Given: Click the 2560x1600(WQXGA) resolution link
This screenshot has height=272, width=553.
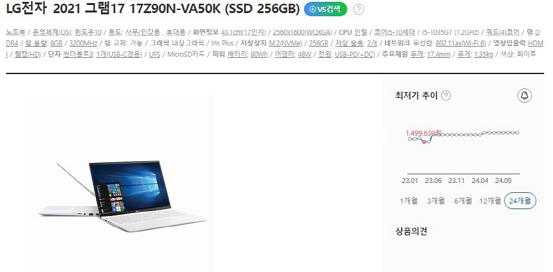Looking at the screenshot, I should point(302,32).
